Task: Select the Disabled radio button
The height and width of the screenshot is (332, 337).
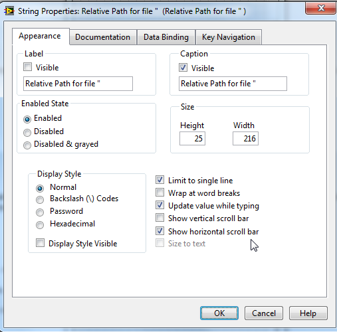Action: (27, 132)
